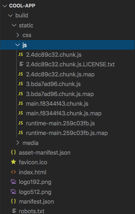Collapse the COOL-APP root folder chevron
The width and height of the screenshot is (135, 214).
pos(5,6)
